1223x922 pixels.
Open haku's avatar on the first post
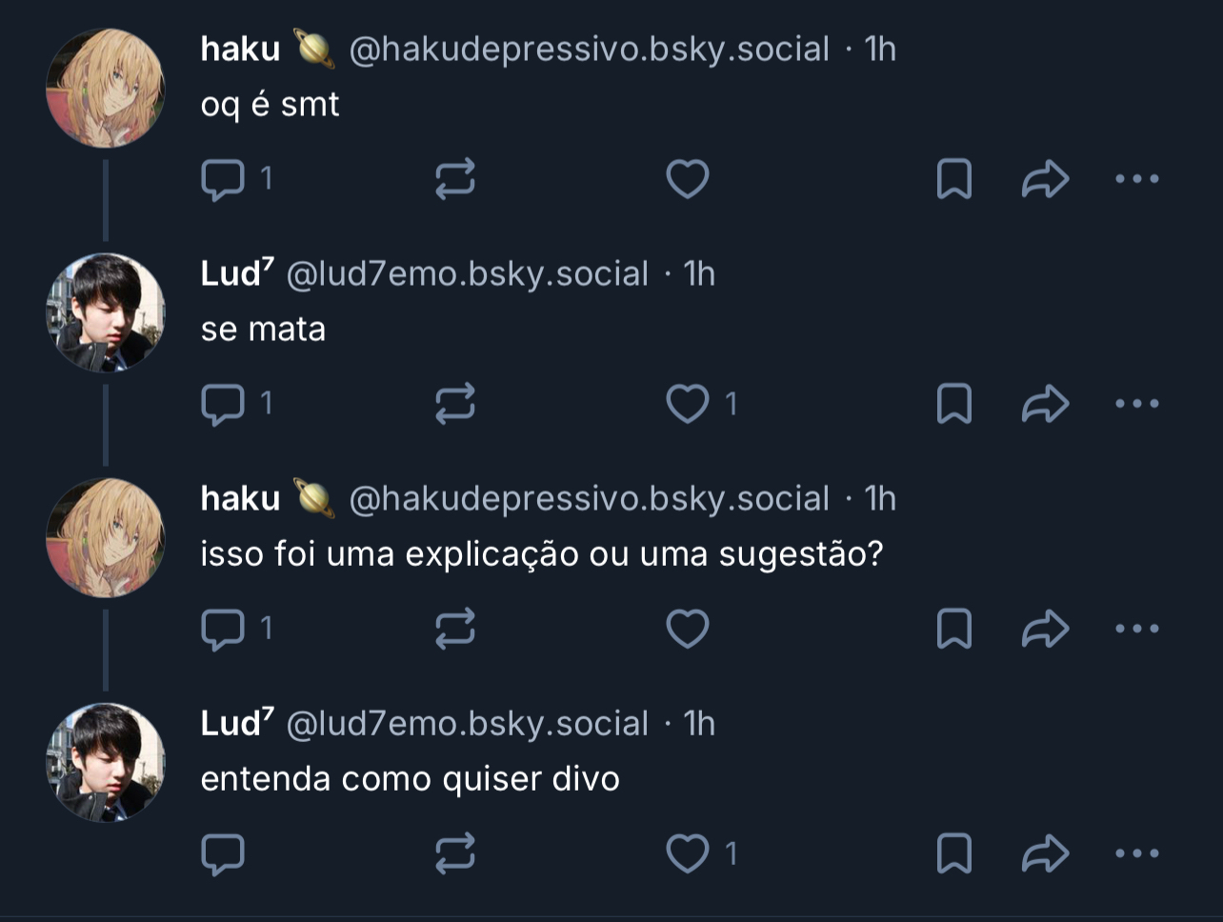pos(106,88)
